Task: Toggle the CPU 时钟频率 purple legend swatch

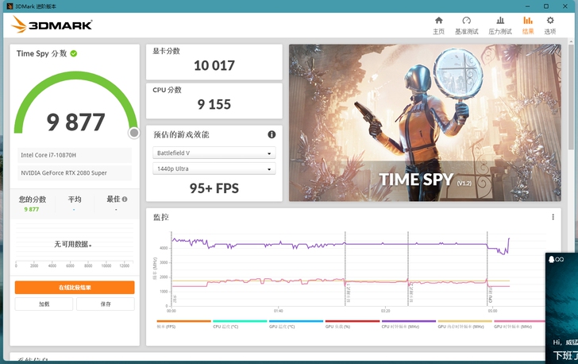Action: click(x=408, y=321)
